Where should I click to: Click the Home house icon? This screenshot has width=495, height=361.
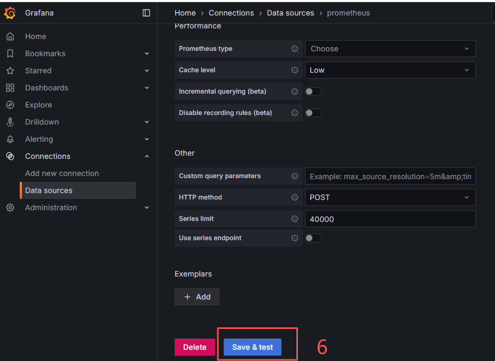[10, 36]
